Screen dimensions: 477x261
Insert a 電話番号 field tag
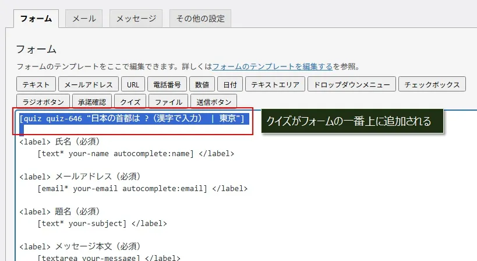[167, 84]
